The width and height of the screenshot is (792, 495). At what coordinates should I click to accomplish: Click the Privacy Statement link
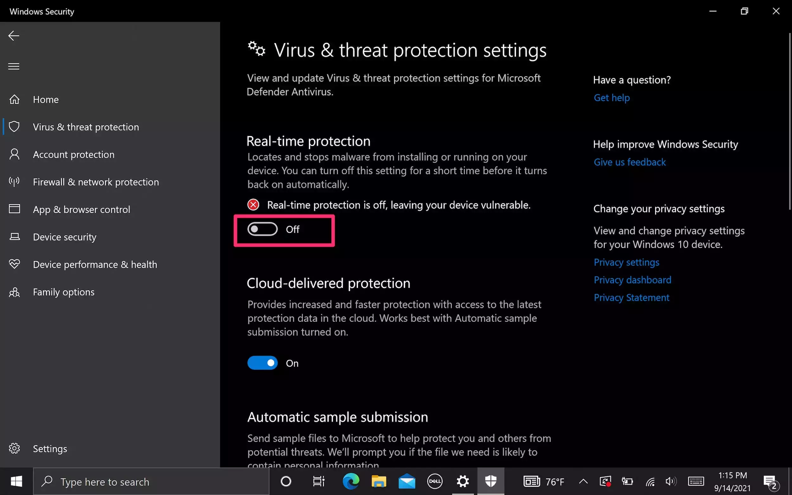[631, 298]
